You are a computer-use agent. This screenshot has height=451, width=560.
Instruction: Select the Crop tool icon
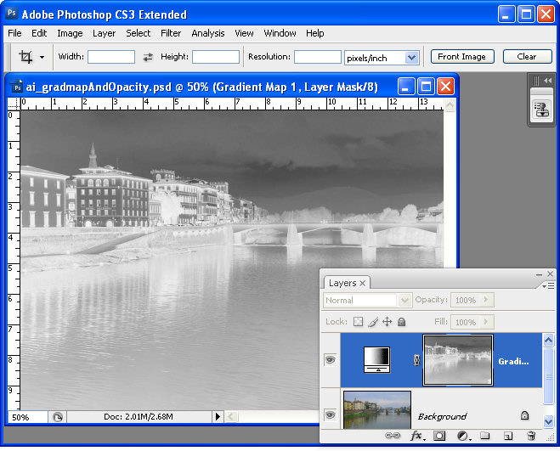(25, 57)
